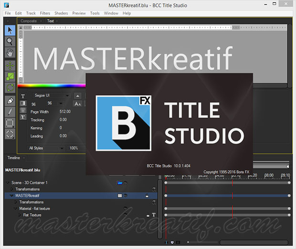This screenshot has height=249, width=296.
Task: Expand the Flat Texture row
Action: 20,215
